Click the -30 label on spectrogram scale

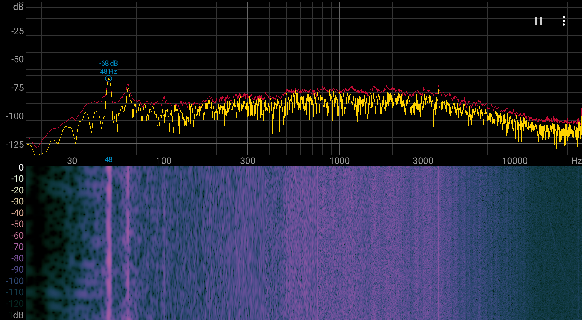point(17,201)
